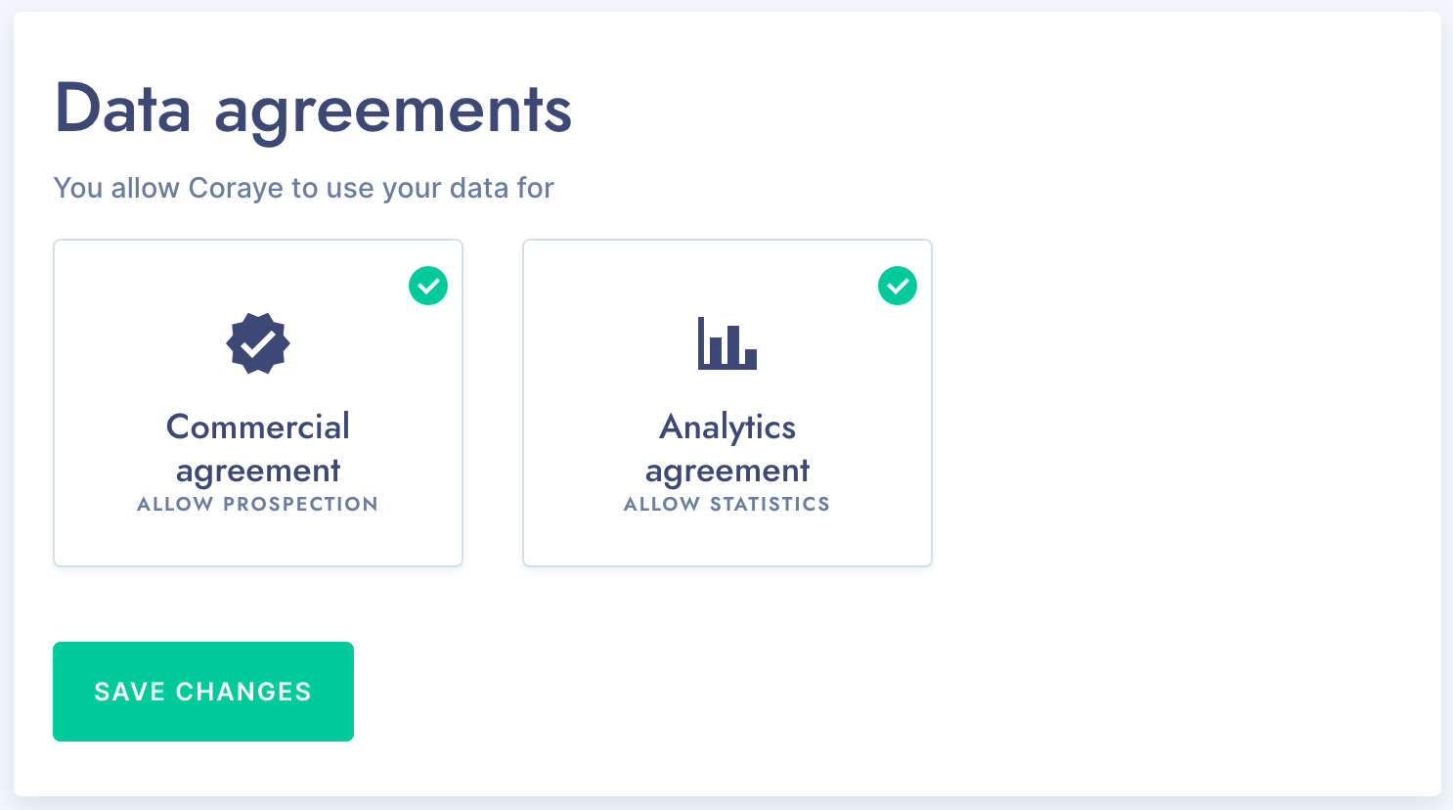Screen dimensions: 1453x810
Task: Click the "Analytics" title word
Action: pyautogui.click(x=727, y=427)
